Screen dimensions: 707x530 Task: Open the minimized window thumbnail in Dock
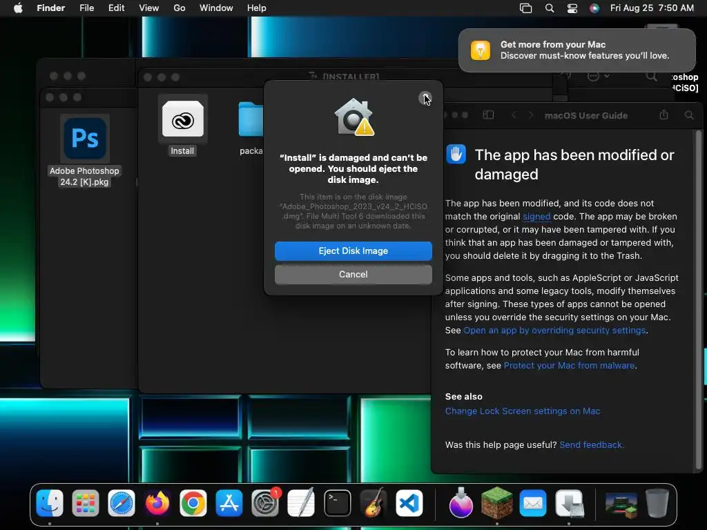(621, 504)
